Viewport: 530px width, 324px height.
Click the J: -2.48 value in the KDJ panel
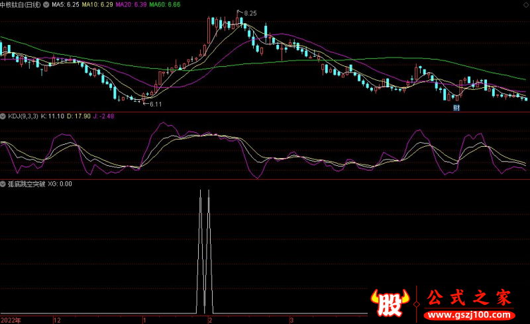point(105,116)
